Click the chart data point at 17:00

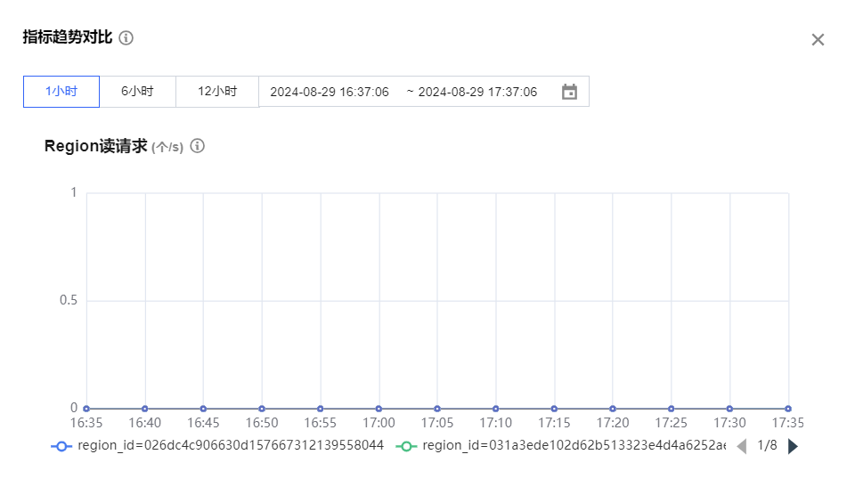pyautogui.click(x=379, y=409)
